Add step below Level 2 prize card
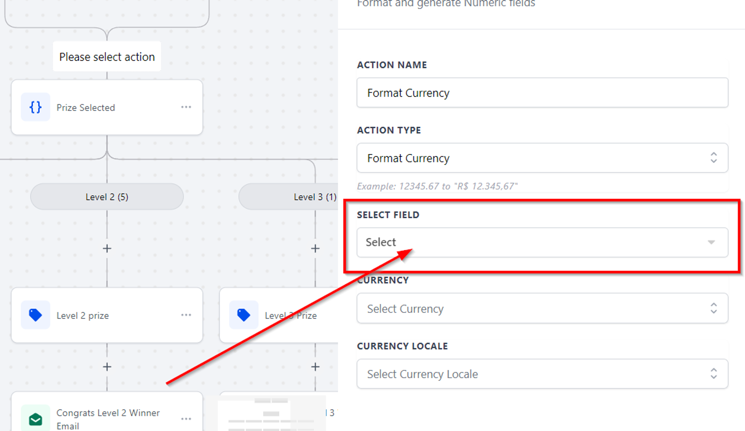The height and width of the screenshot is (431, 745). (x=107, y=367)
